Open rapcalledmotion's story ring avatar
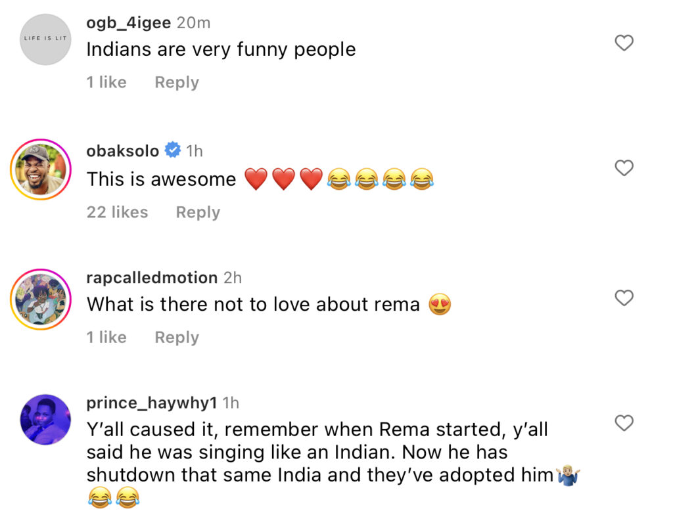The width and height of the screenshot is (673, 515). click(x=40, y=299)
